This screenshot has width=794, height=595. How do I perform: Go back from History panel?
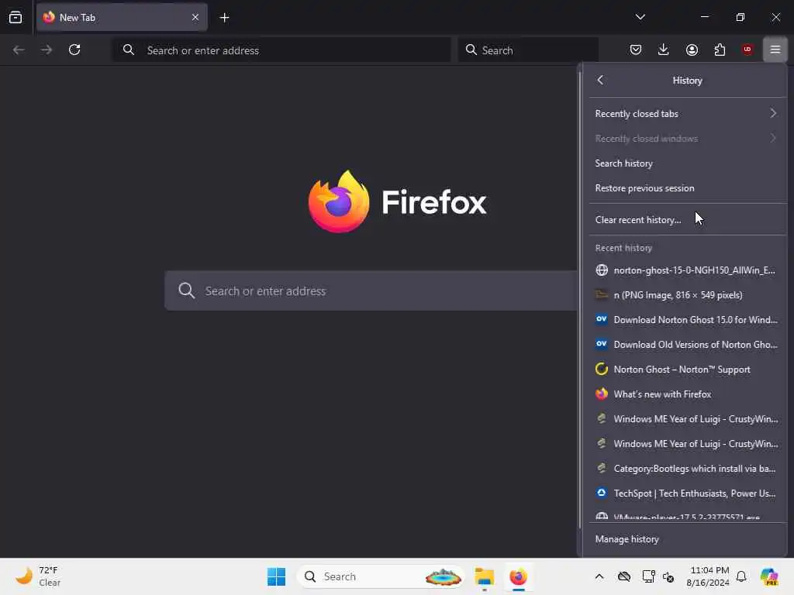(600, 80)
